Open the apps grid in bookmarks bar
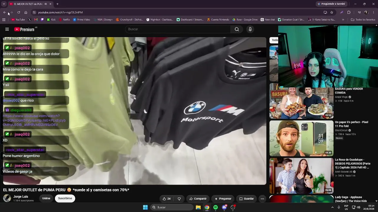This screenshot has width=378, height=212. (4, 20)
